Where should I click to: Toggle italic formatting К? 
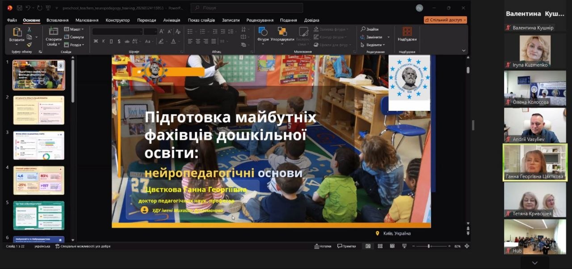[104, 41]
